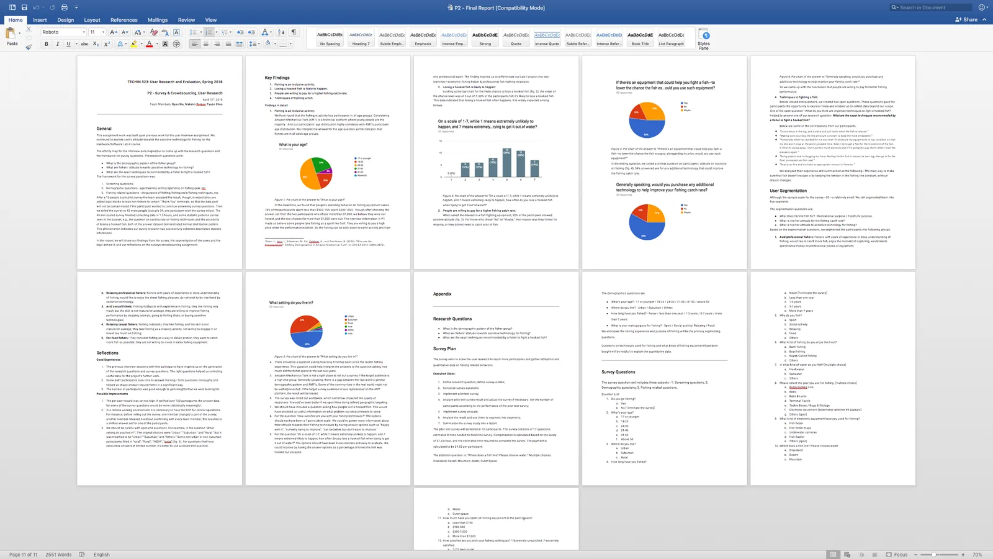Click the Justify alignment icon
This screenshot has height=559, width=993.
tap(228, 44)
